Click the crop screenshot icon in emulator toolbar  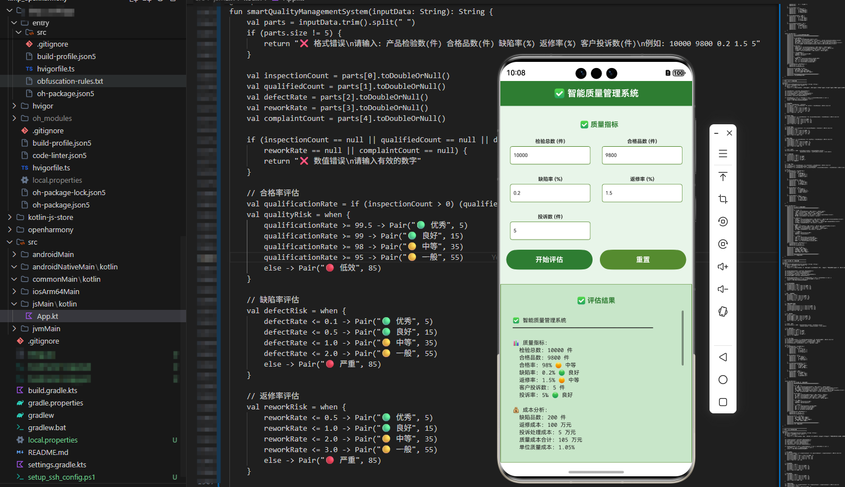click(x=723, y=199)
